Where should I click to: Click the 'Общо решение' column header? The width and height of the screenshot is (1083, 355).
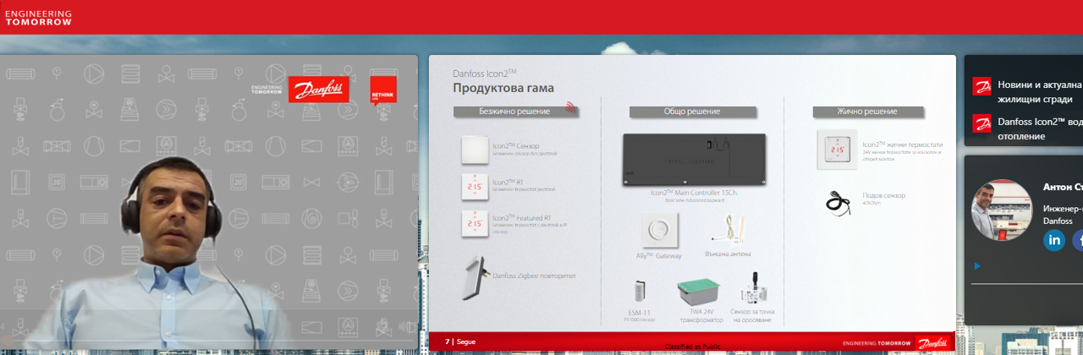click(692, 112)
